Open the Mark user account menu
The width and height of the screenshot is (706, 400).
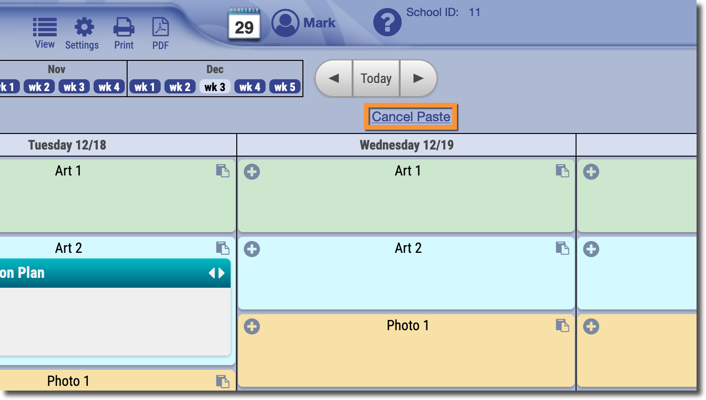tap(303, 23)
